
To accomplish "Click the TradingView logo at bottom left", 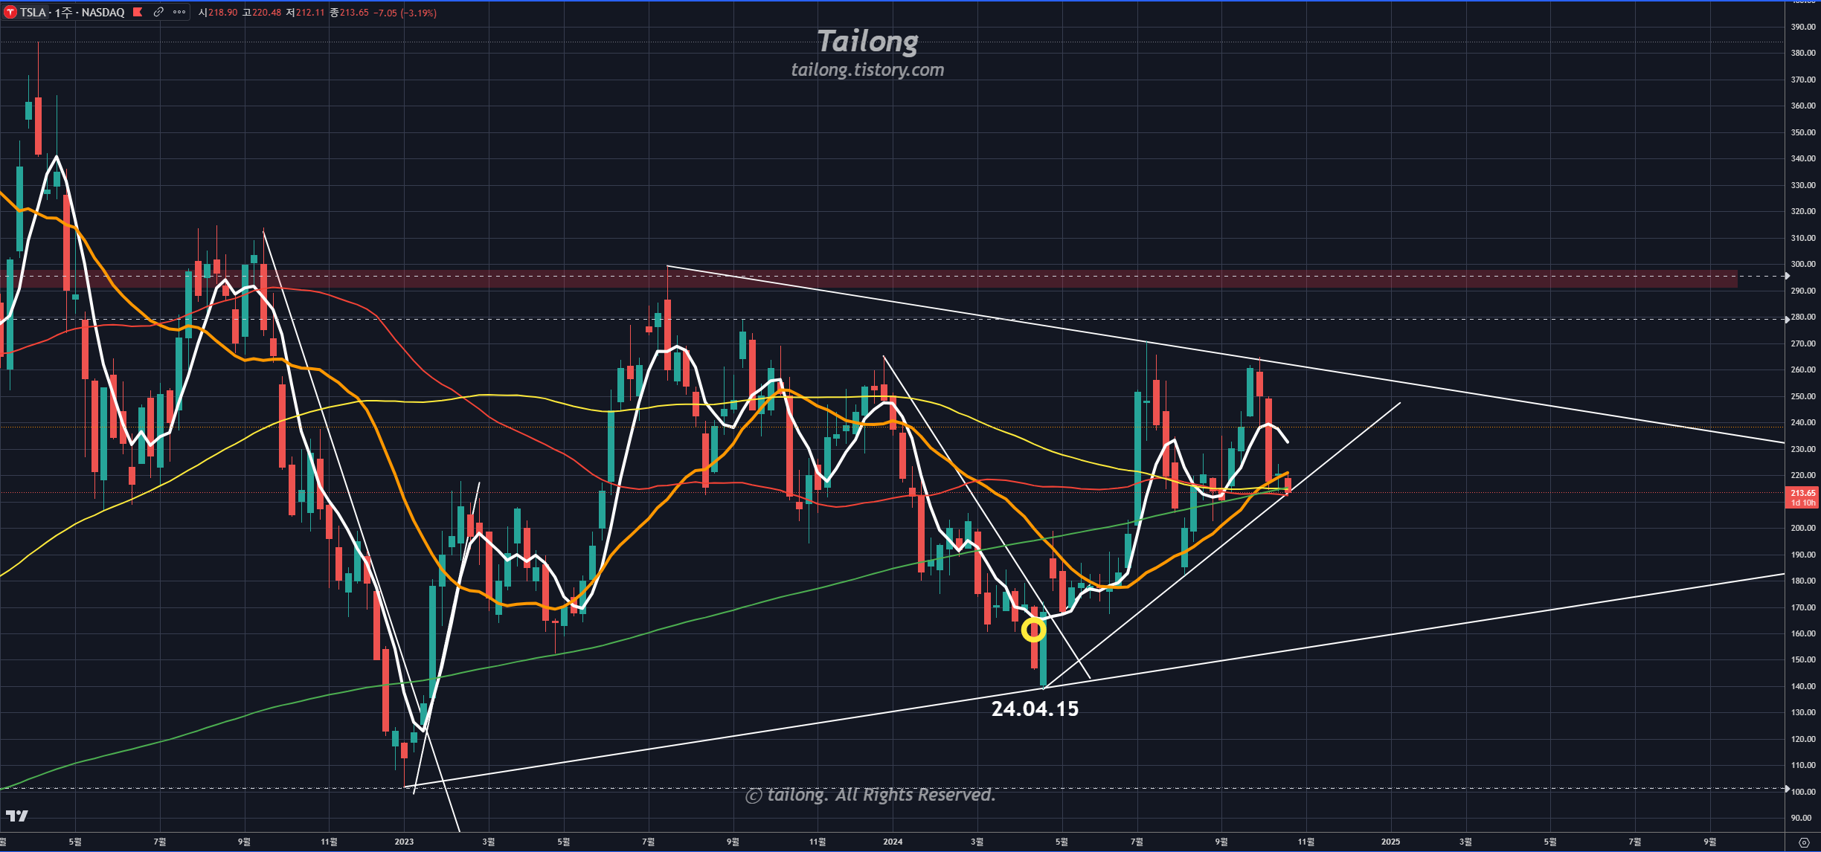I will pos(16,816).
